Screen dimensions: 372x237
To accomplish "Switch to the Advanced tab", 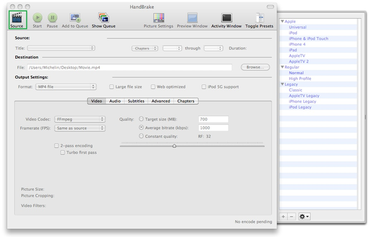I will [161, 101].
